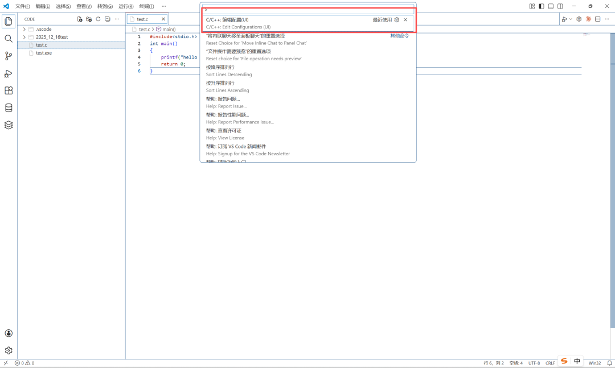615x368 pixels.
Task: Open the Accounts icon at sidebar bottom
Action: (x=8, y=333)
